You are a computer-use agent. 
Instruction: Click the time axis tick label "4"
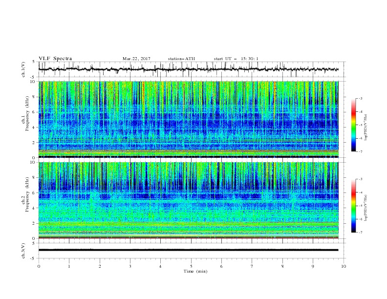[x=160, y=266]
